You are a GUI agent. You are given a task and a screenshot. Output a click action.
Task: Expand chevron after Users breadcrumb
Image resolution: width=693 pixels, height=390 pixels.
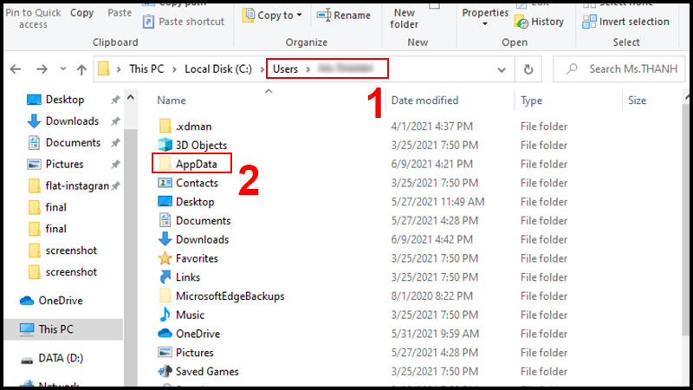click(x=308, y=69)
